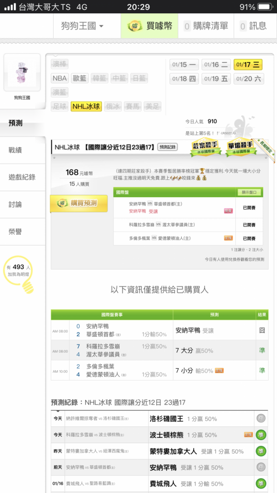Click the lightbulb 493 followers icon

20,274
